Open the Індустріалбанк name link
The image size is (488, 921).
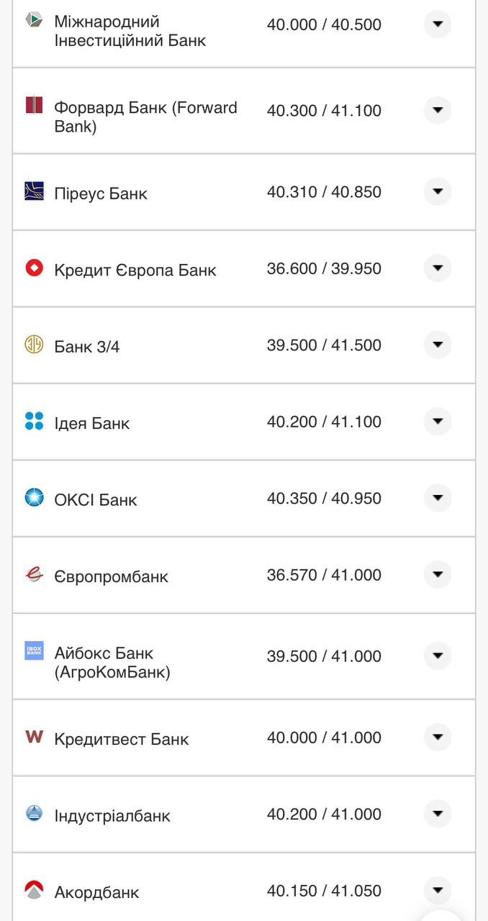coord(112,816)
